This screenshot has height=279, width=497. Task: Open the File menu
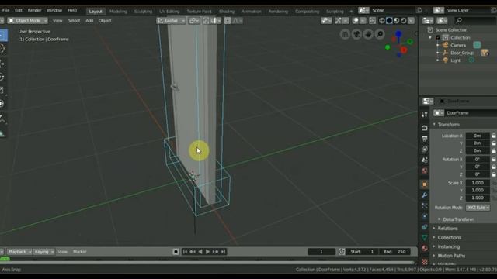pos(5,10)
